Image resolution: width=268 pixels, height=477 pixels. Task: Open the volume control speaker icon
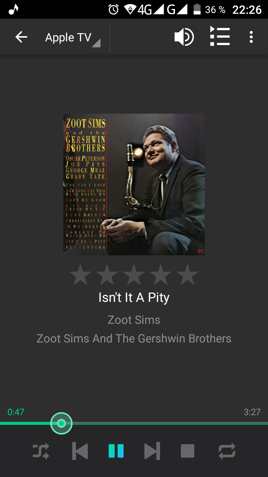[x=184, y=37]
